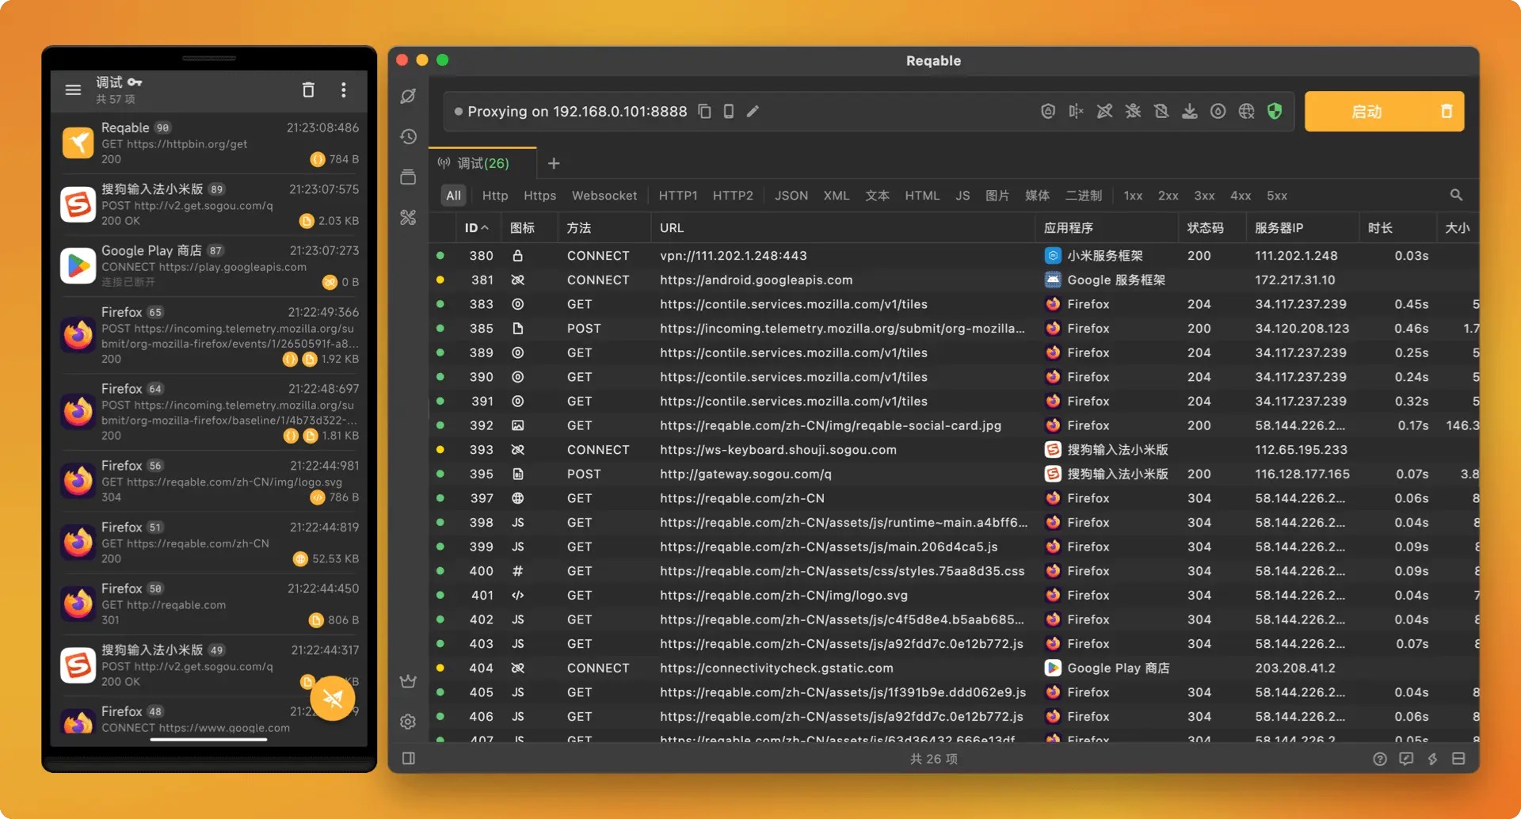Tap the orange floating action button on phone

point(333,698)
